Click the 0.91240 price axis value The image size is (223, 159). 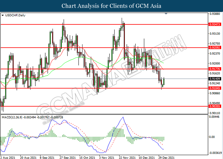215,83
